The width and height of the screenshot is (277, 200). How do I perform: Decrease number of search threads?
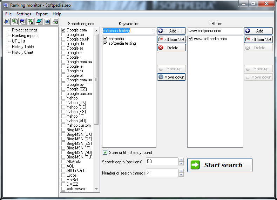[x=181, y=175]
